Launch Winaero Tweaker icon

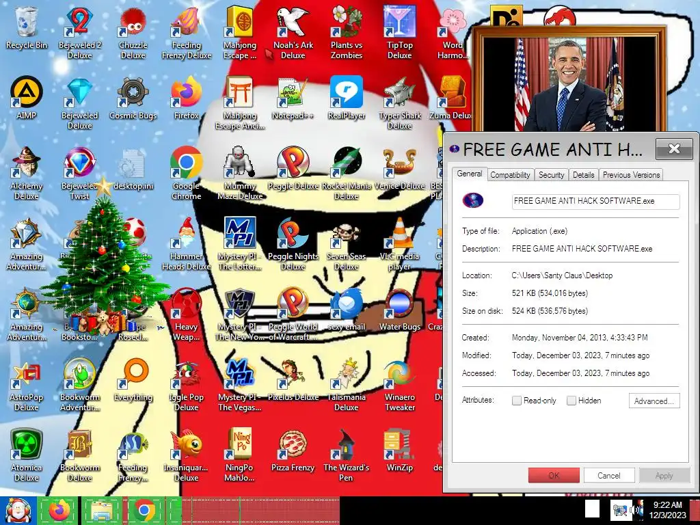click(399, 385)
